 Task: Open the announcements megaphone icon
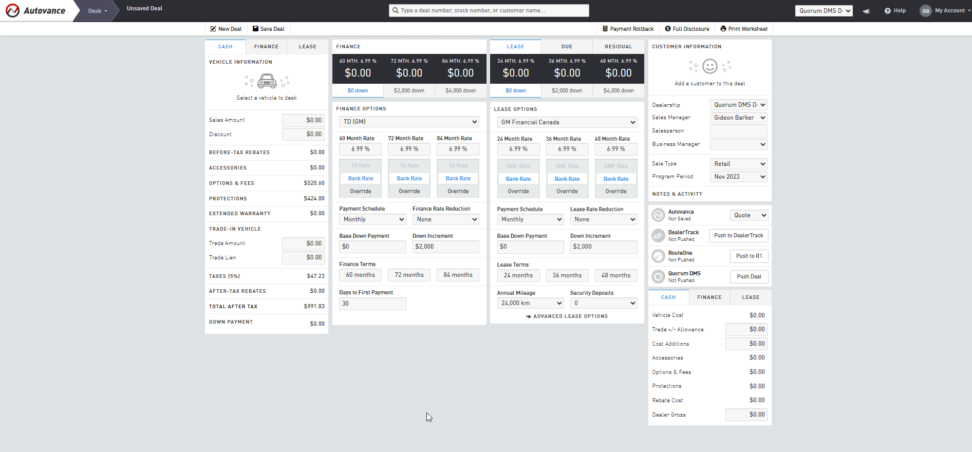tap(866, 11)
